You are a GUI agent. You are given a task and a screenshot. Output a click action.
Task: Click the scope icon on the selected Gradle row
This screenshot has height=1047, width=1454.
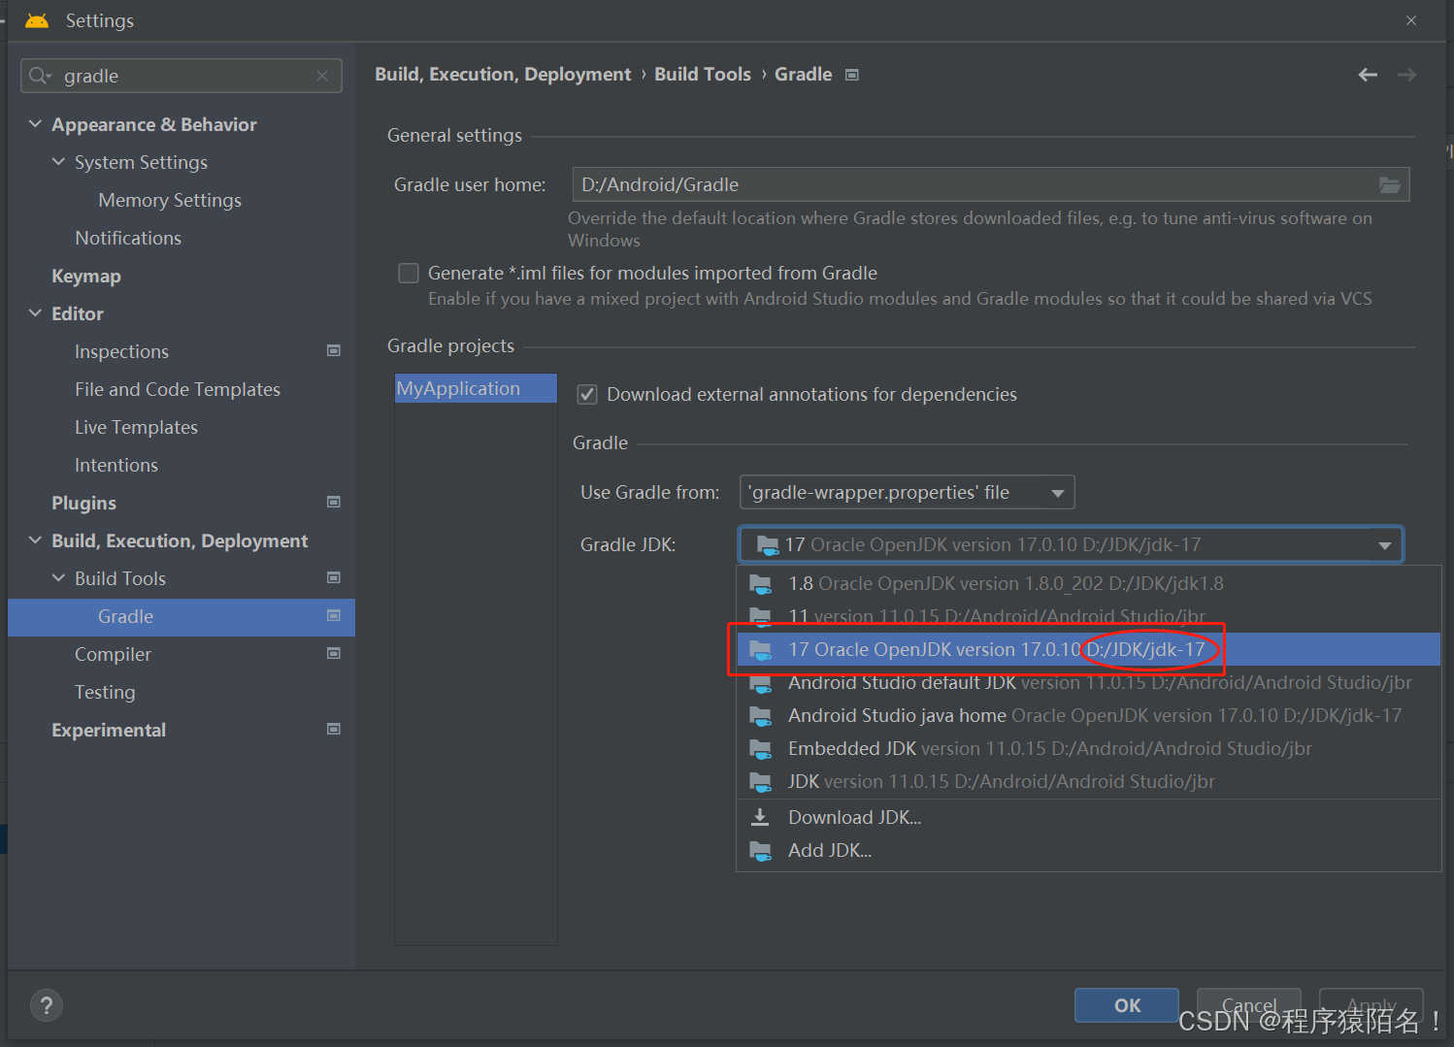click(334, 615)
